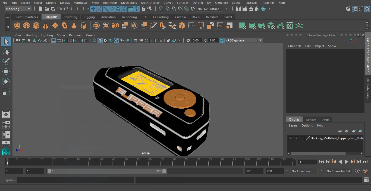Toggle viewport grid display button
Image resolution: width=371 pixels, height=191 pixels.
tap(54, 40)
